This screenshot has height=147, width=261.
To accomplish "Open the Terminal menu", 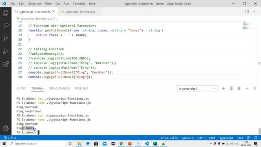I will click(x=79, y=4).
